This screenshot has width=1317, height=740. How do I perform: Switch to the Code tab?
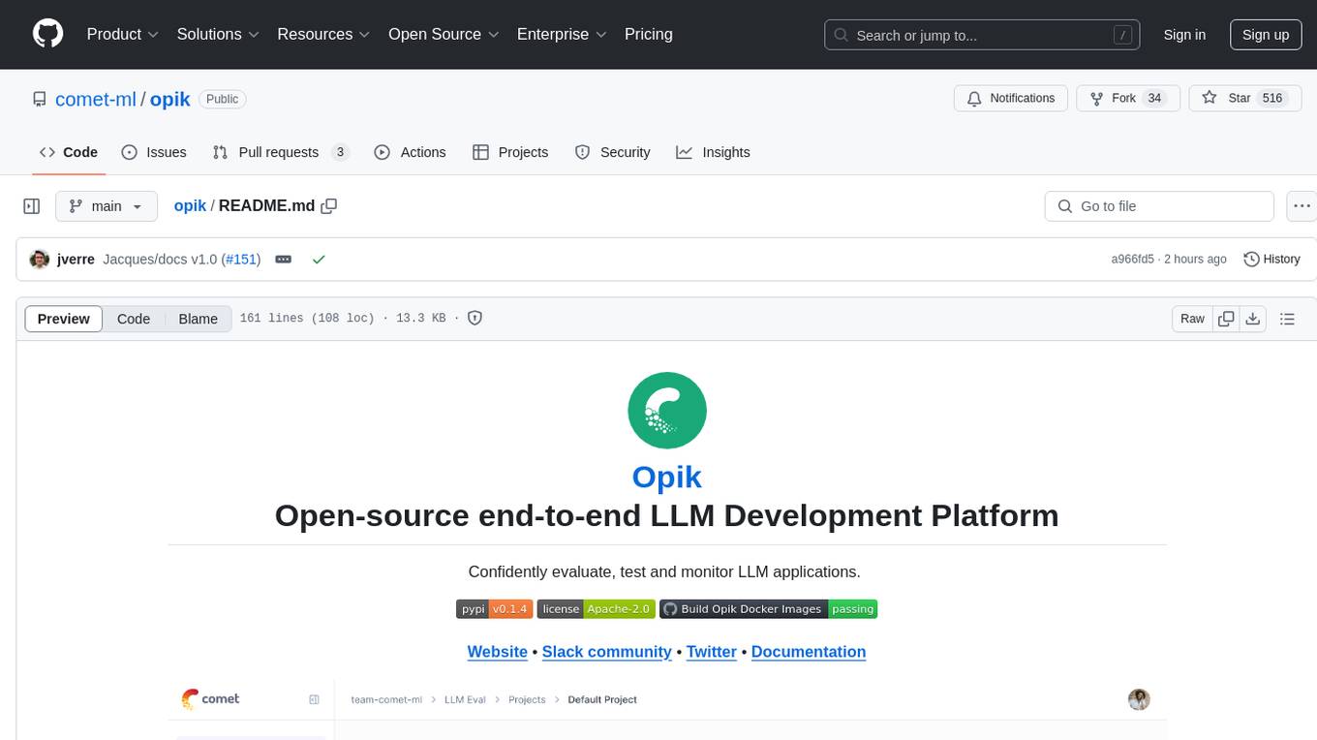(69, 152)
